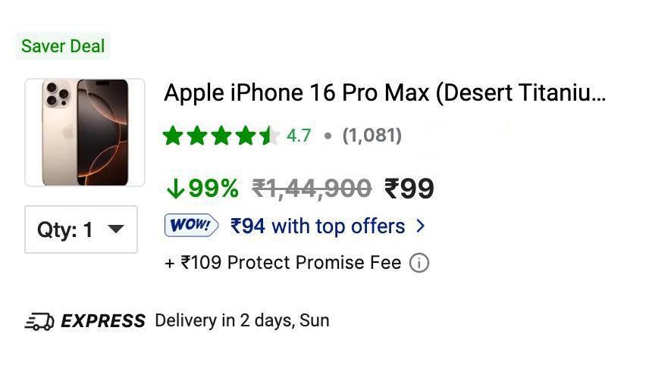Click the 4.7 rating score
Image resolution: width=649 pixels, height=365 pixels.
[299, 136]
